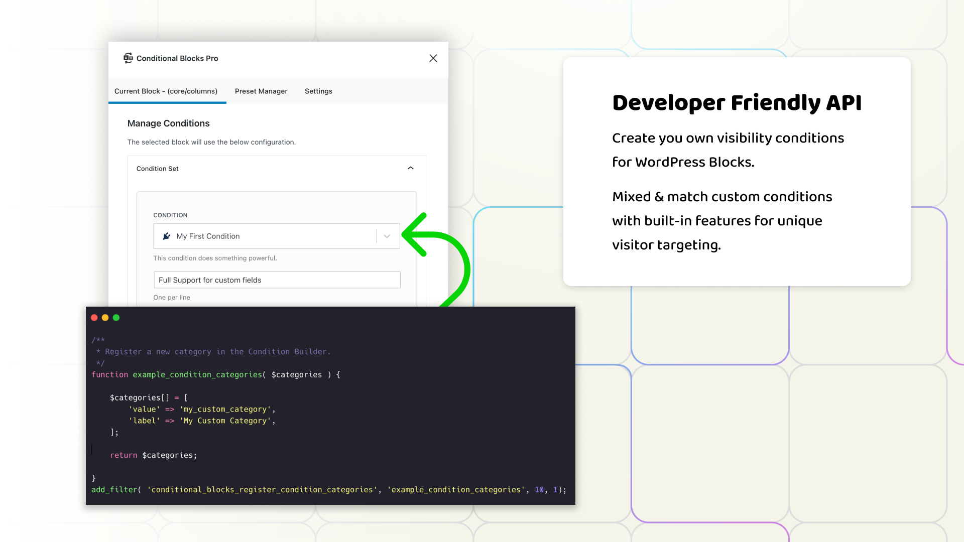Click the add_filter code line
The width and height of the screenshot is (964, 542).
click(329, 490)
